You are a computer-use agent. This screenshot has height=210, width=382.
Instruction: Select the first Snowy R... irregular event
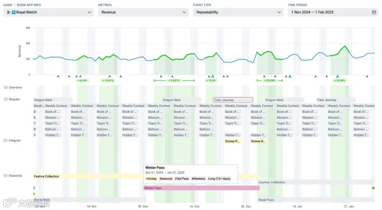tap(232, 141)
